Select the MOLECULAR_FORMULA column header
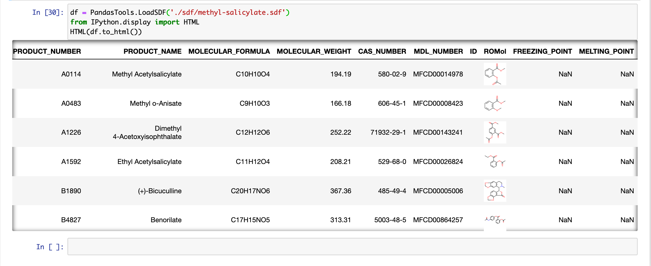 pos(229,51)
